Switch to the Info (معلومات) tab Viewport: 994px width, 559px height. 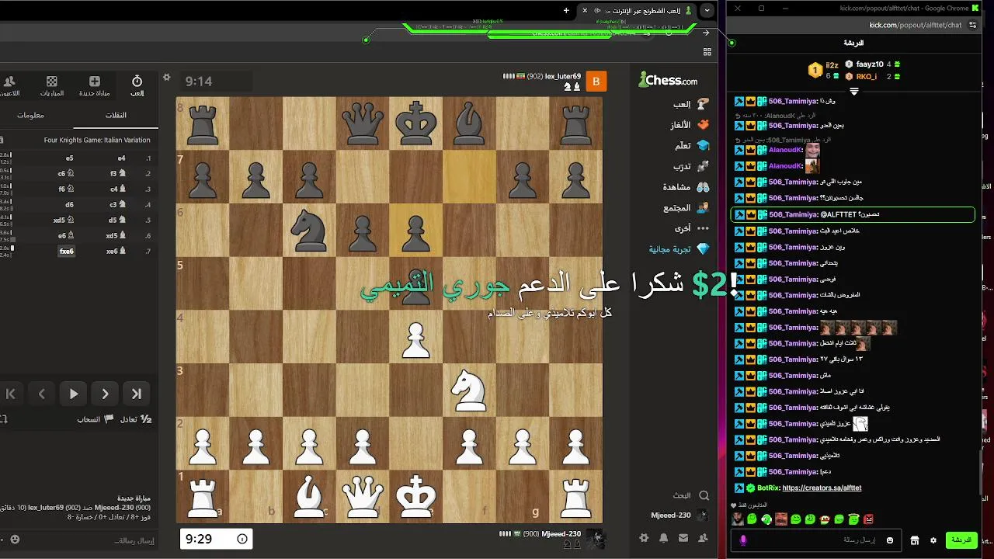(x=30, y=116)
